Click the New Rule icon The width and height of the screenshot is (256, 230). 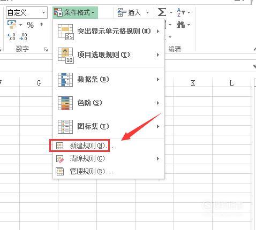tap(59, 146)
